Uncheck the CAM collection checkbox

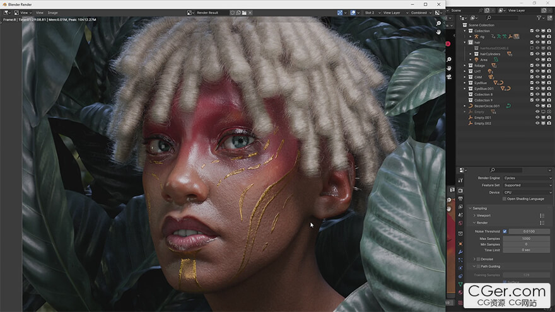(532, 77)
